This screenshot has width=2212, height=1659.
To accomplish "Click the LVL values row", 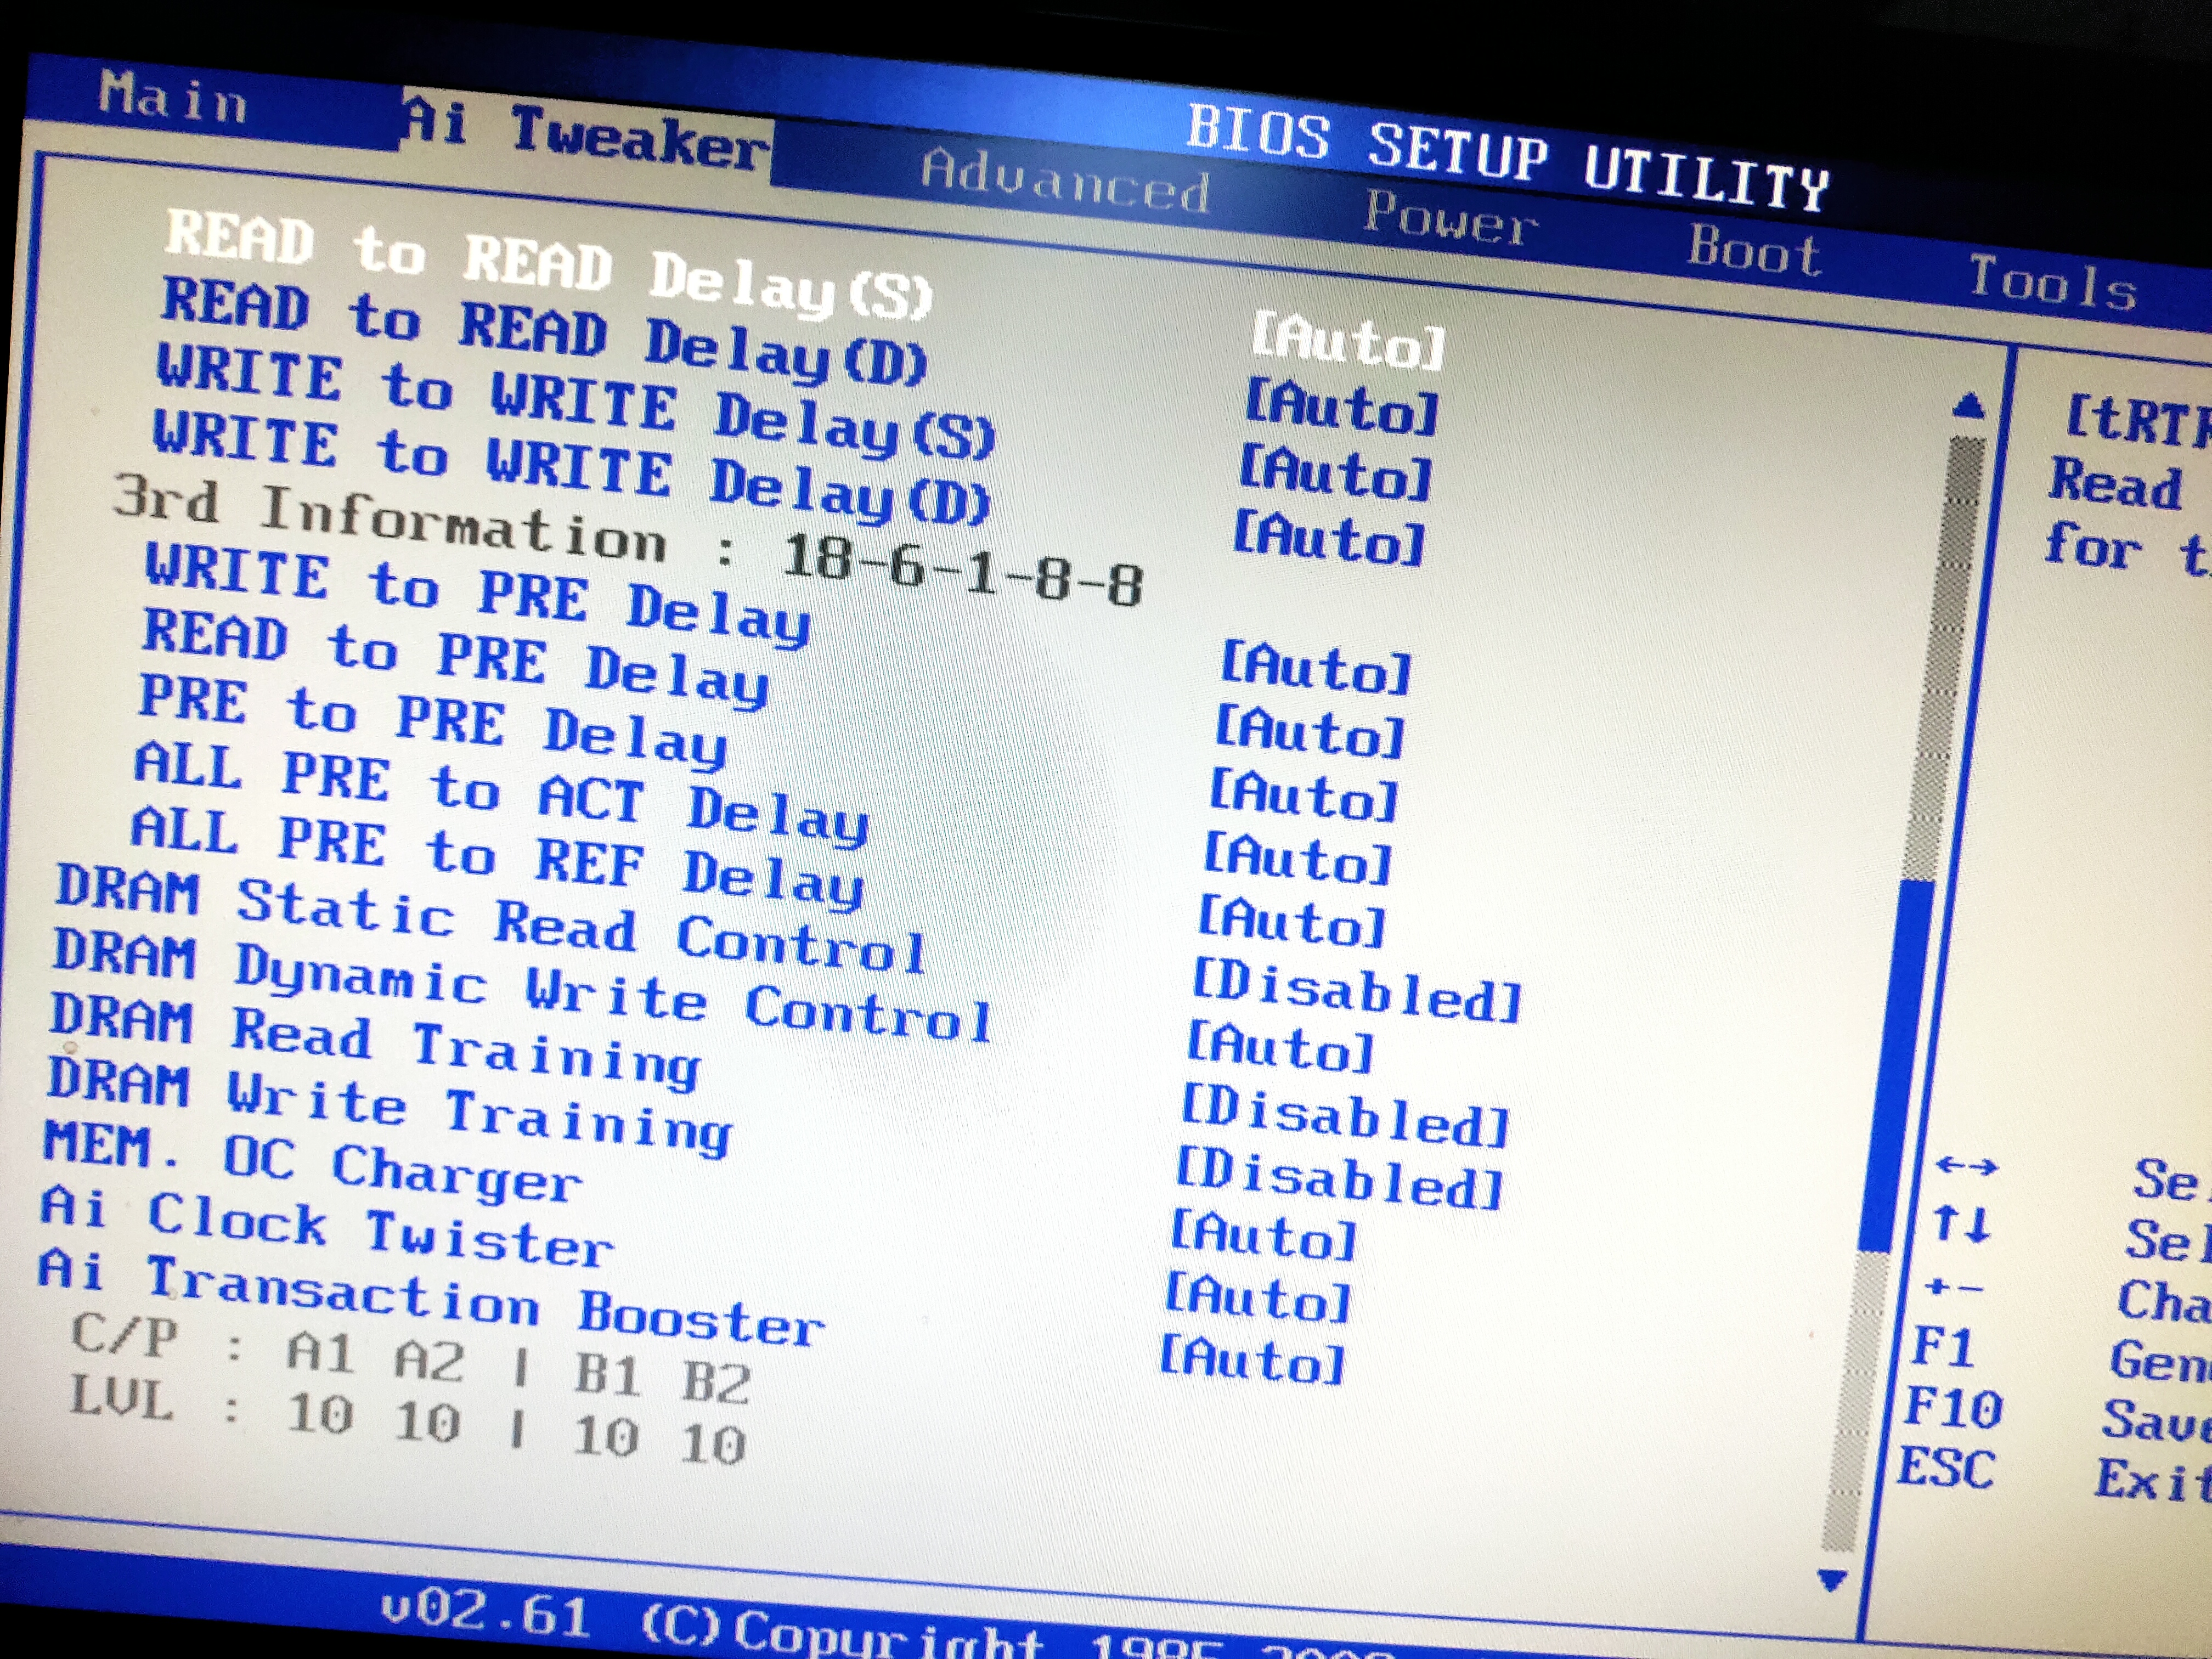I will (407, 1422).
